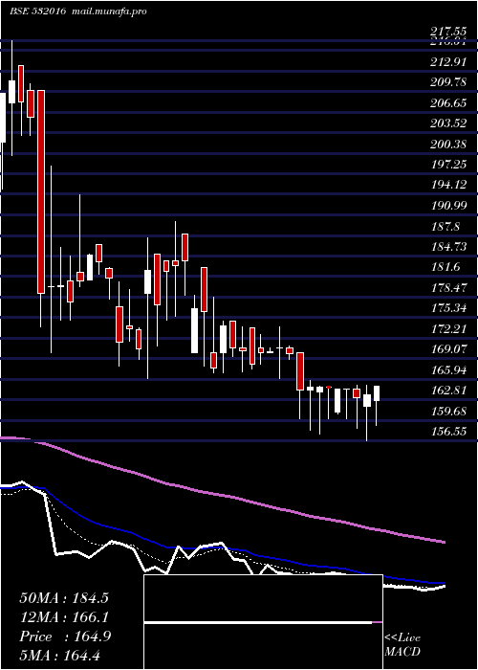Click the pink 50MA line

pyautogui.click(x=222, y=495)
